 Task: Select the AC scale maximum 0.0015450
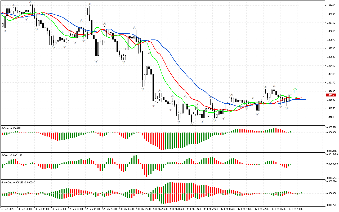[x=332, y=154]
